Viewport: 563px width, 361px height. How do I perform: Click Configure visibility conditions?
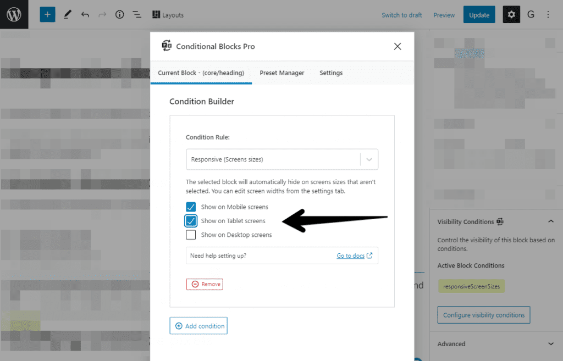tap(484, 315)
